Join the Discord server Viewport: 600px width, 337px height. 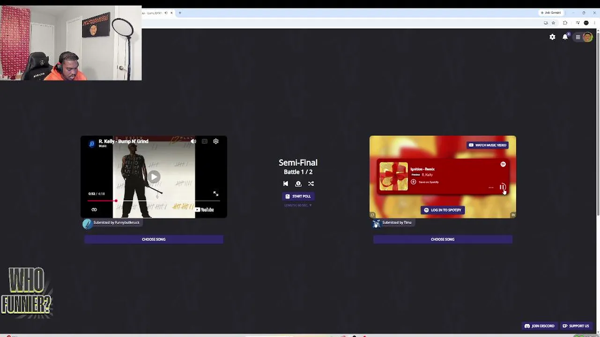(540, 326)
